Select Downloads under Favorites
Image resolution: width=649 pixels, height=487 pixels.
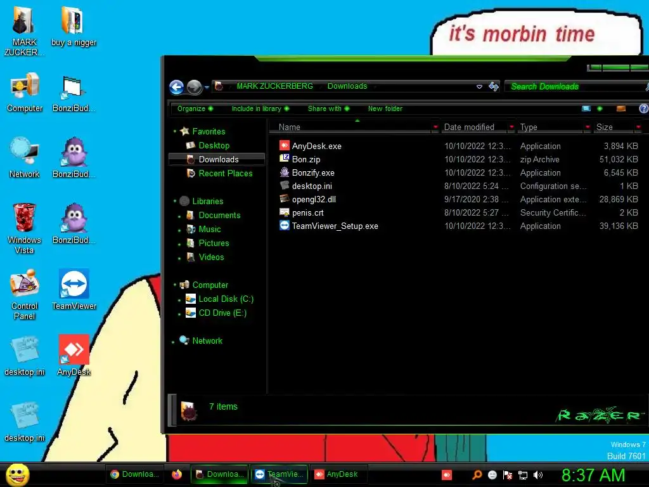(218, 159)
